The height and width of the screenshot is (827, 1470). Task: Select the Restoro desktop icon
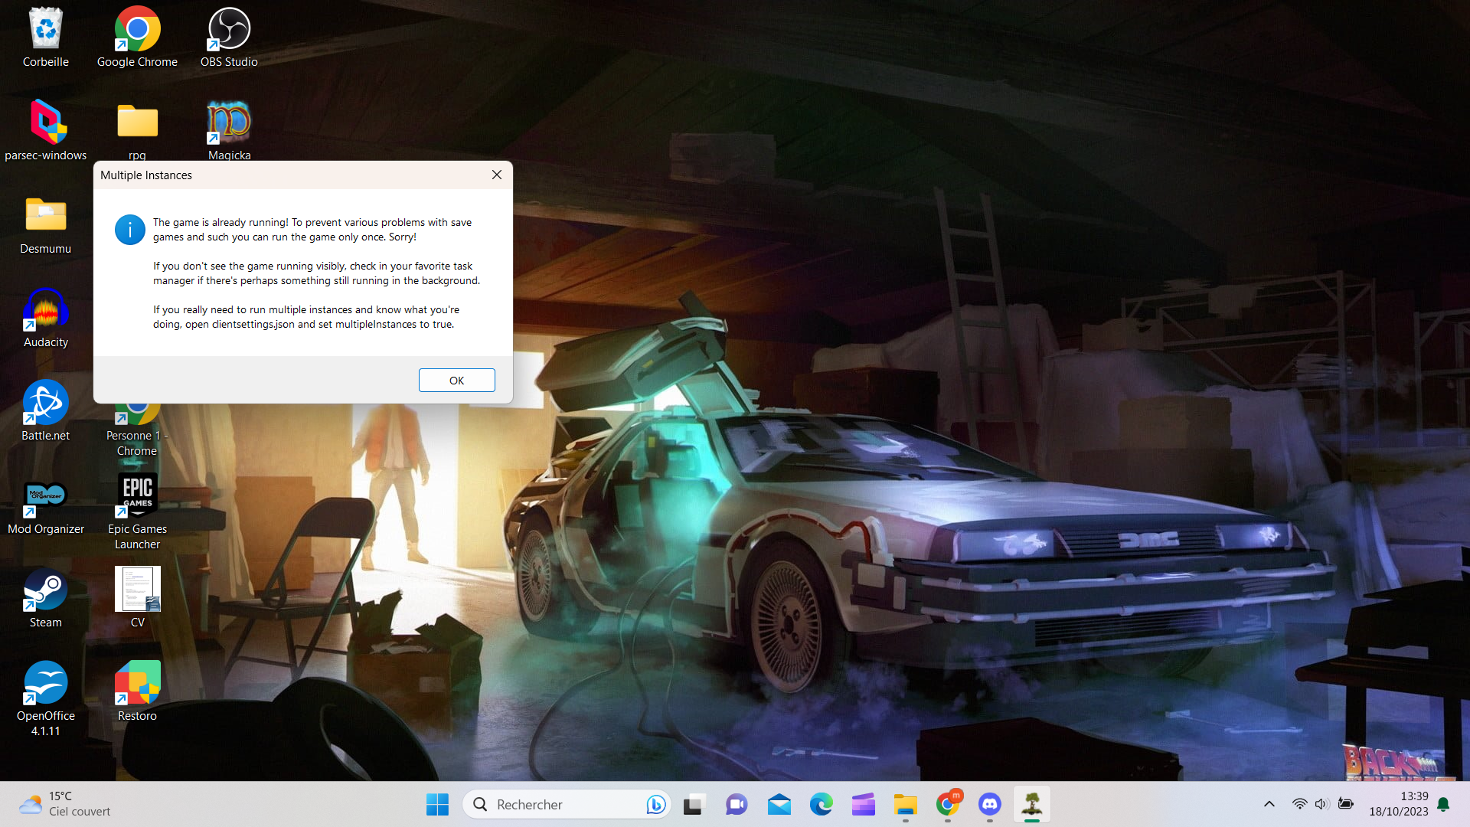pos(138,683)
